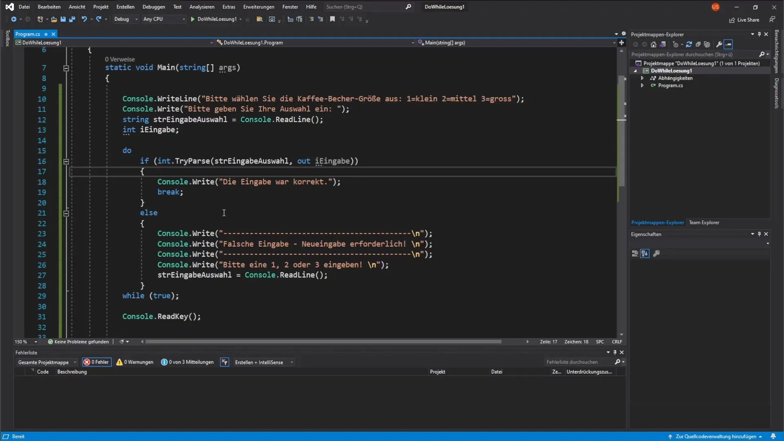Click the pending changes filter clock icon
This screenshot has height=441, width=784.
coord(675,45)
